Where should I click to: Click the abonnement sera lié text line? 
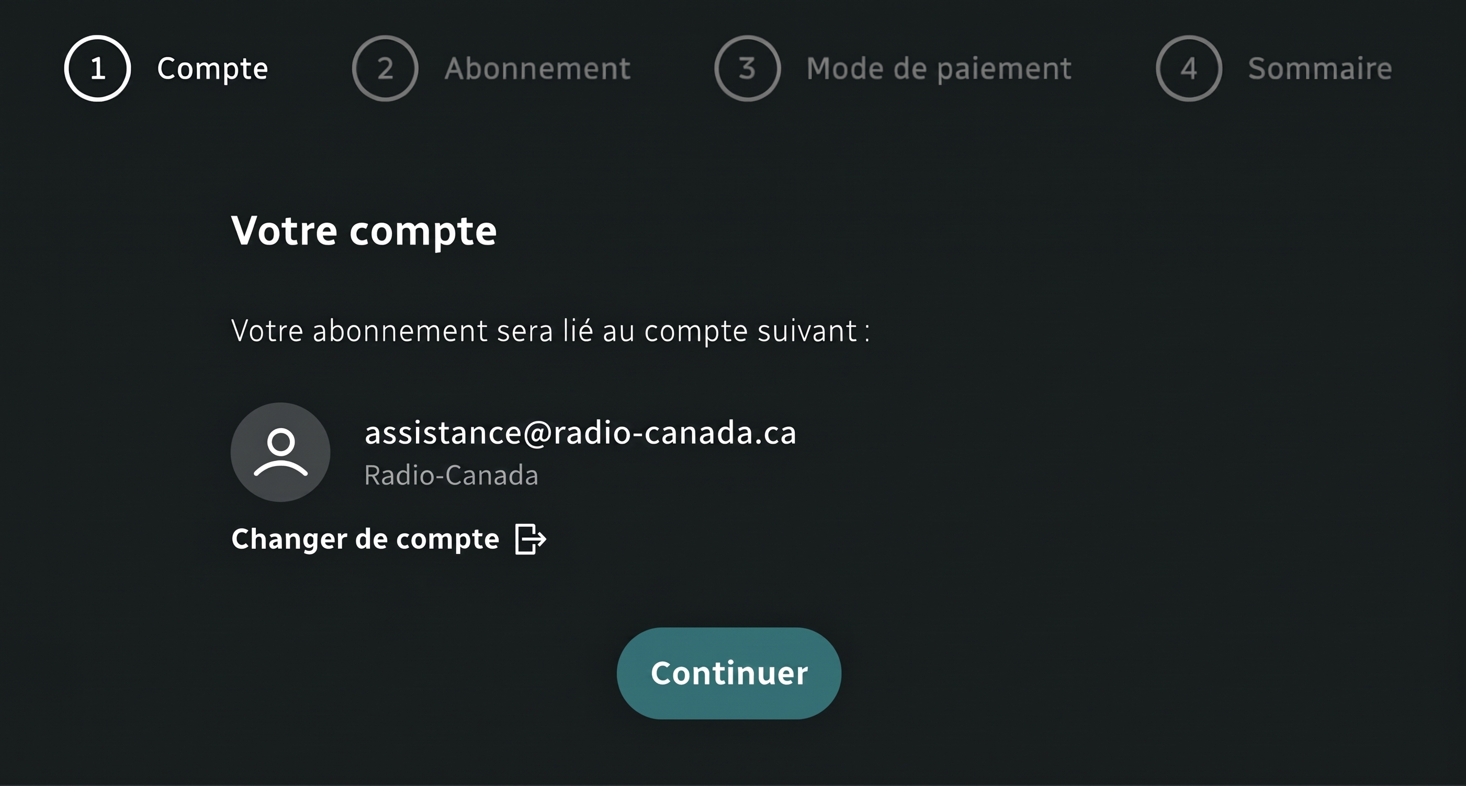click(550, 331)
